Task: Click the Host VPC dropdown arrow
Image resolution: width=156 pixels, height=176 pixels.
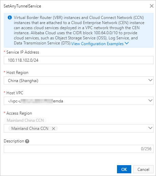Action: click(x=150, y=100)
